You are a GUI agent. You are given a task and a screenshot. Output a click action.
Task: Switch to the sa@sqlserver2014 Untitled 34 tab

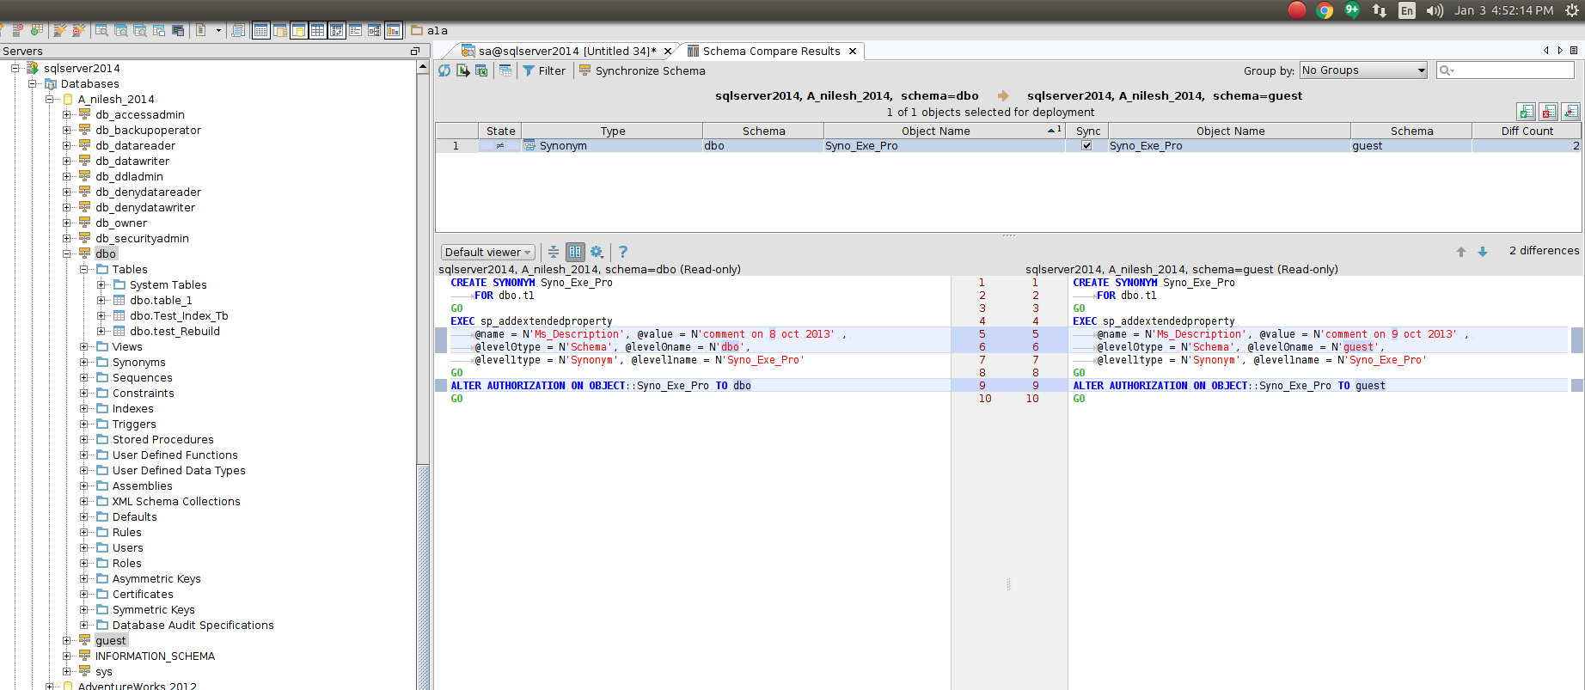click(x=566, y=51)
